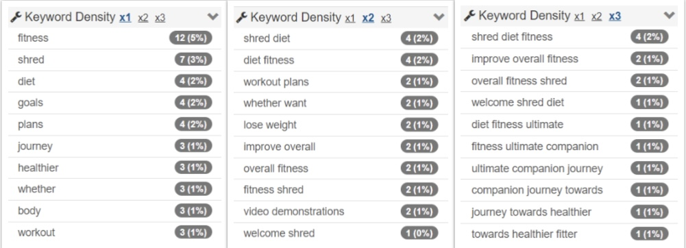Collapse the left Keyword Density panel with its chevron

212,17
